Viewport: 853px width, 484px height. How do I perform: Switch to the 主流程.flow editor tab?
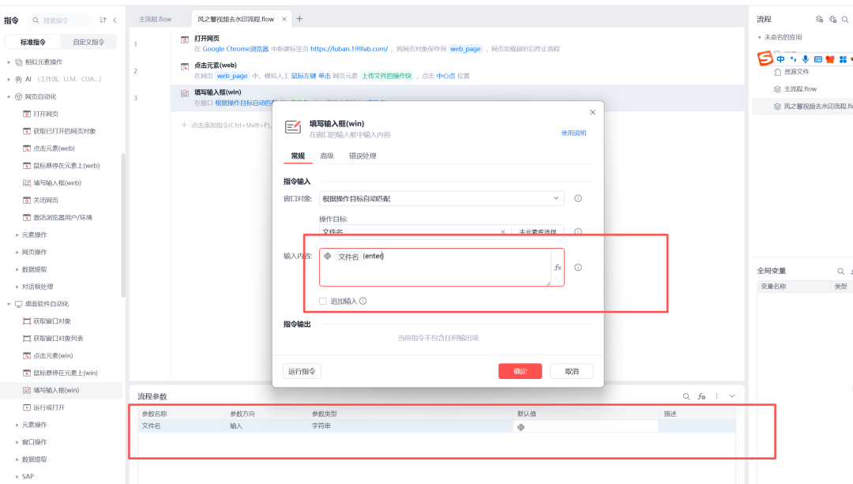pyautogui.click(x=155, y=19)
